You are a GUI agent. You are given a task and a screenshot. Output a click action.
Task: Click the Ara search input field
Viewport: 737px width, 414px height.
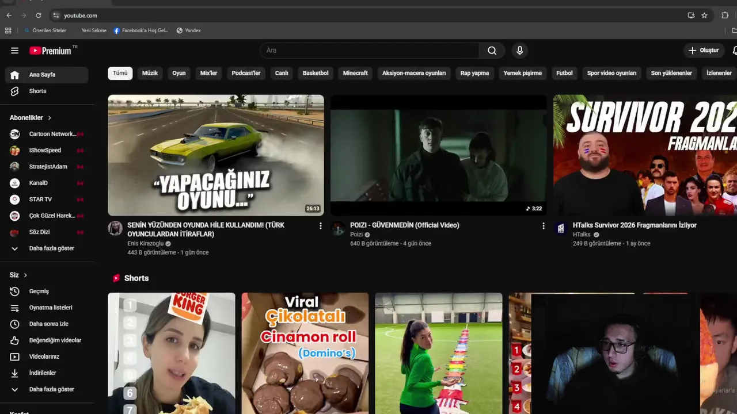coord(369,51)
